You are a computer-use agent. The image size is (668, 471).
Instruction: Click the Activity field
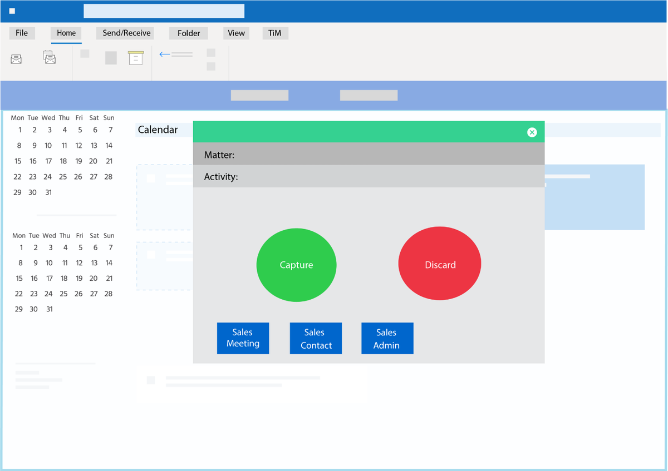[x=369, y=176]
